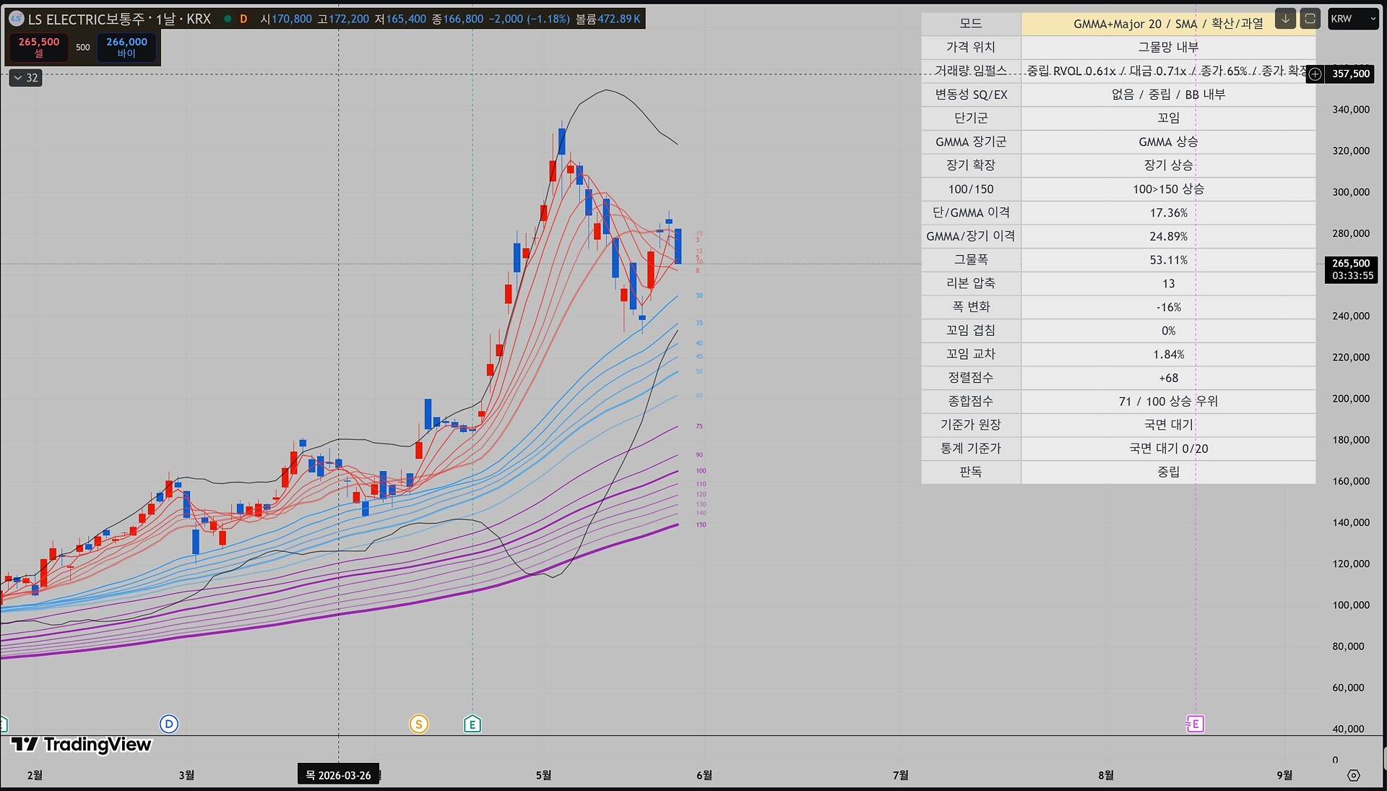The width and height of the screenshot is (1387, 791).
Task: Click the 그물폭 value 53.11%
Action: 1168,259
